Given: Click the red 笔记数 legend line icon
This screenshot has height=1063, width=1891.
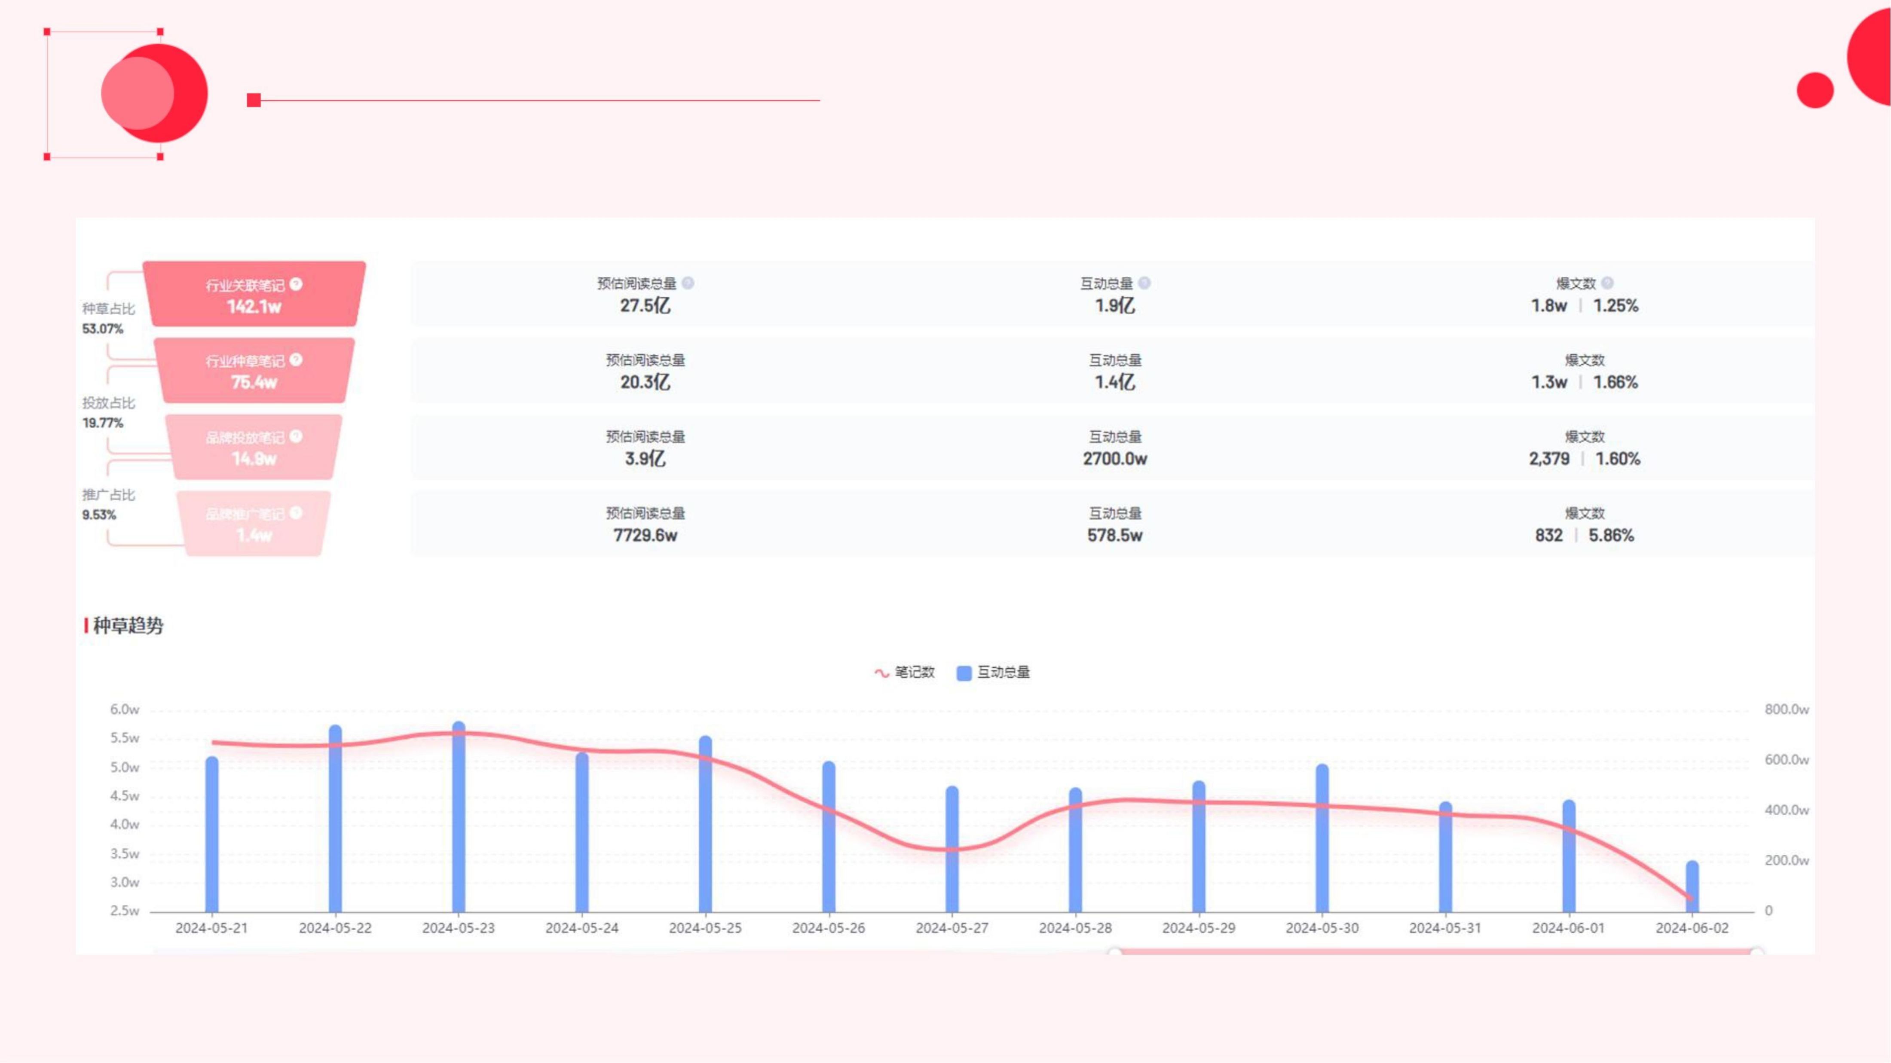Looking at the screenshot, I should tap(881, 673).
